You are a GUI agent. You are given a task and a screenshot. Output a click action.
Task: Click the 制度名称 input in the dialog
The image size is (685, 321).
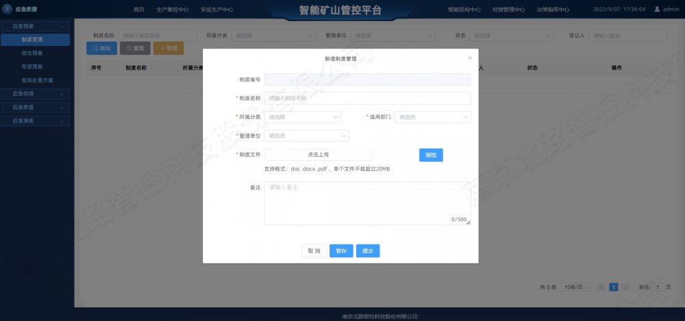tap(367, 99)
